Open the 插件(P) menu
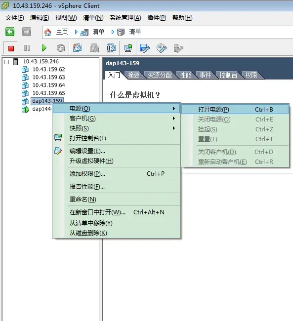 pyautogui.click(x=157, y=18)
